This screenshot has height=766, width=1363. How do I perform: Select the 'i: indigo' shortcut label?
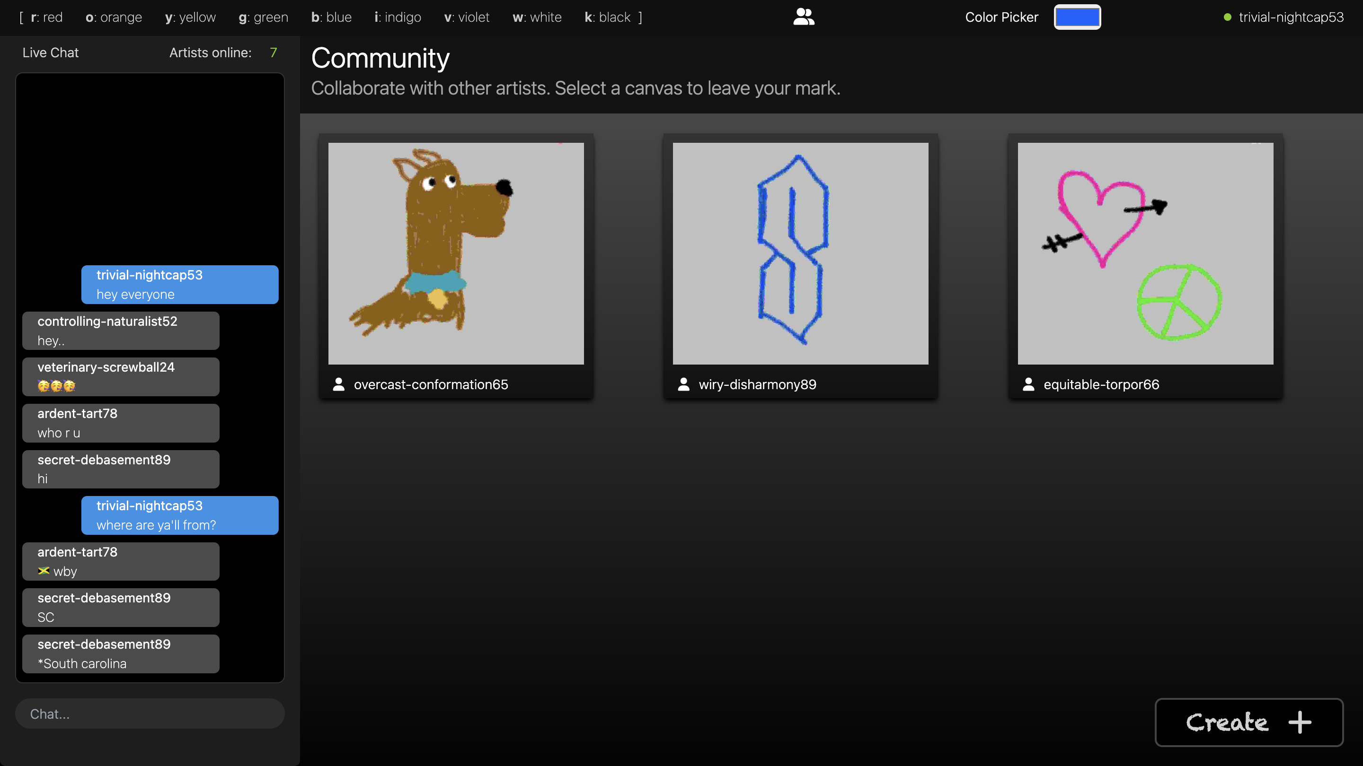[398, 17]
